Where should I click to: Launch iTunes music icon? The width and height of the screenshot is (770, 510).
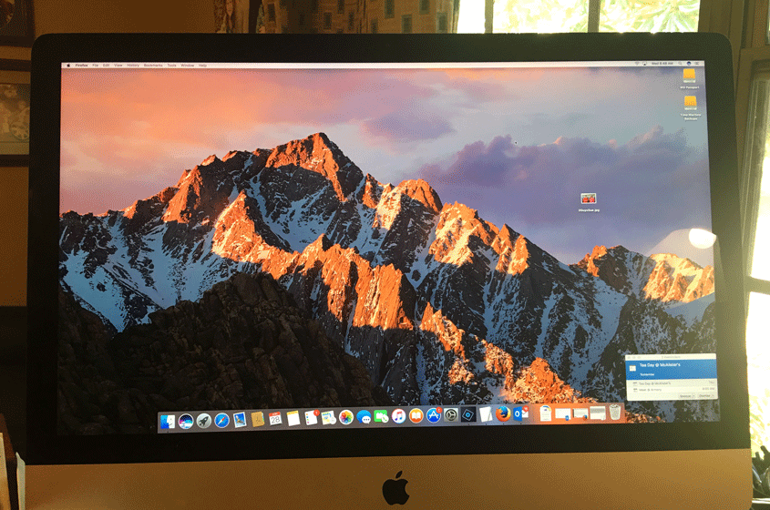point(399,416)
